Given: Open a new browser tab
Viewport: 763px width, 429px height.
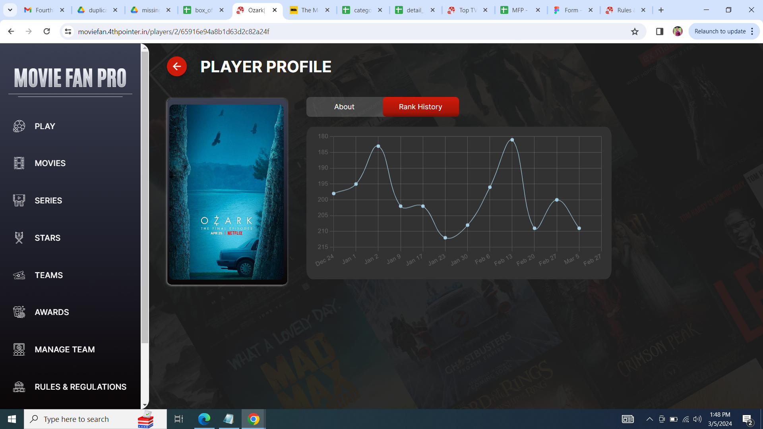Looking at the screenshot, I should click(x=661, y=10).
